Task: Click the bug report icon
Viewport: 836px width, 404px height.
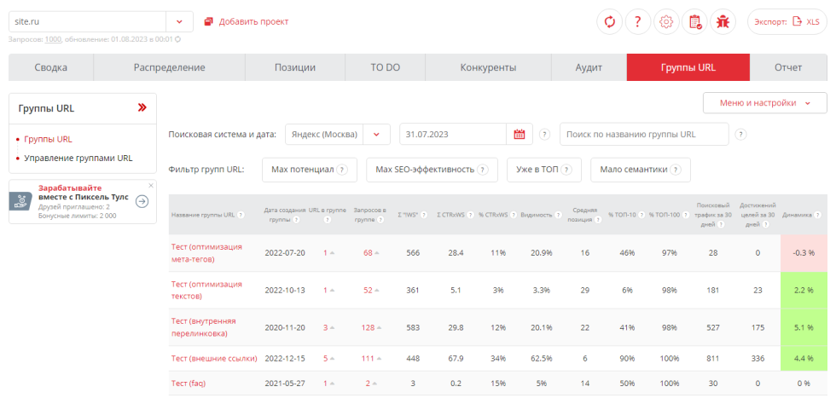Action: (723, 22)
